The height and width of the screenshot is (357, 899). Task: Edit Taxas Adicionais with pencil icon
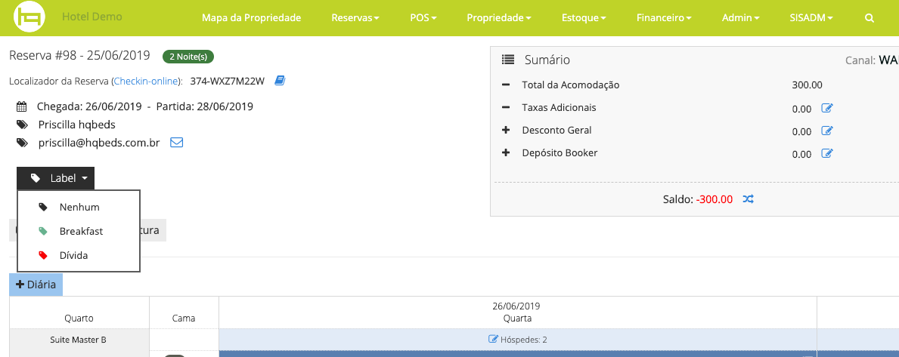[x=827, y=108]
